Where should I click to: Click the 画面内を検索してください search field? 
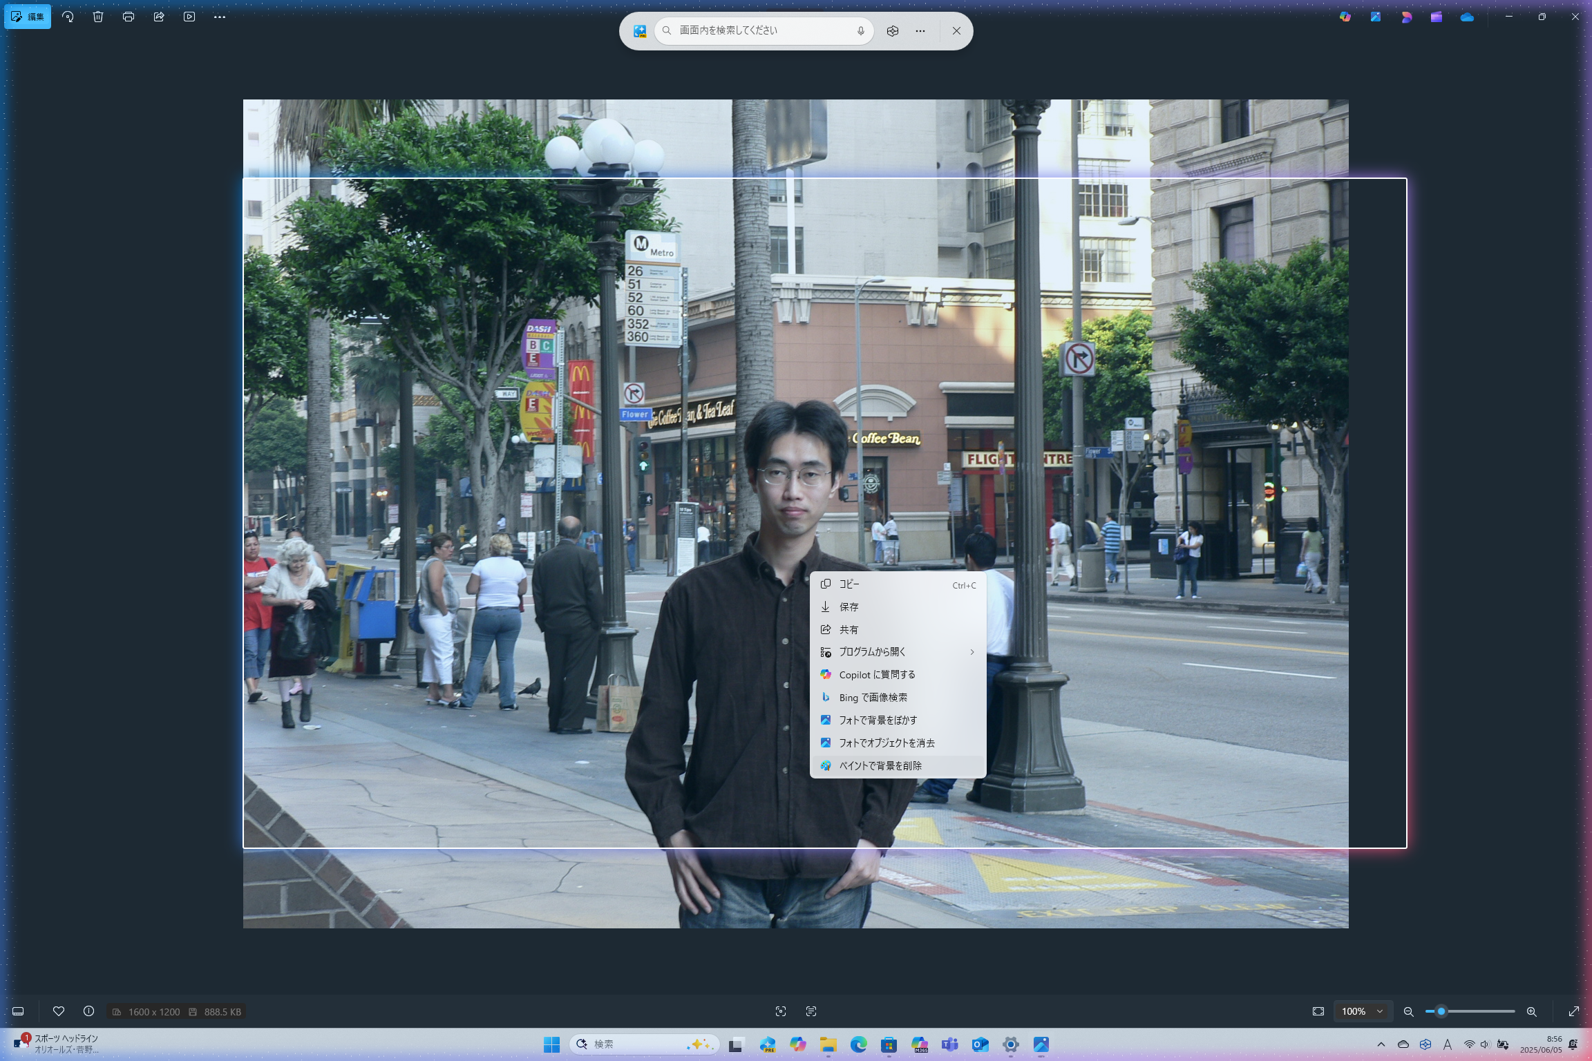click(x=760, y=30)
